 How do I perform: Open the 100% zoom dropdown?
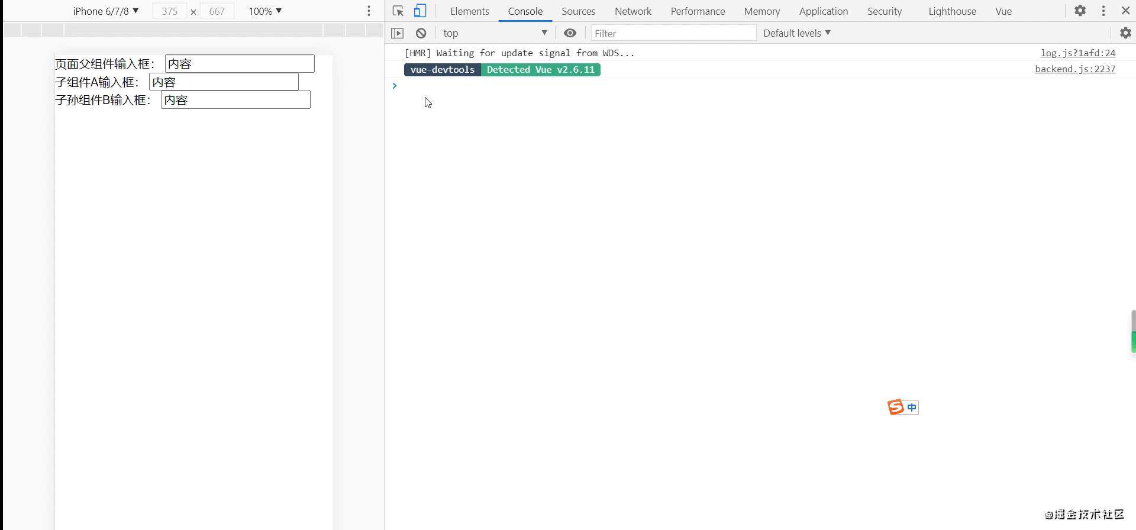pos(265,11)
